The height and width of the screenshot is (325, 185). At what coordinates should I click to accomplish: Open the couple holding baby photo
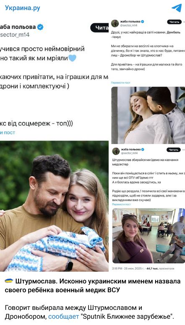coord(54,206)
